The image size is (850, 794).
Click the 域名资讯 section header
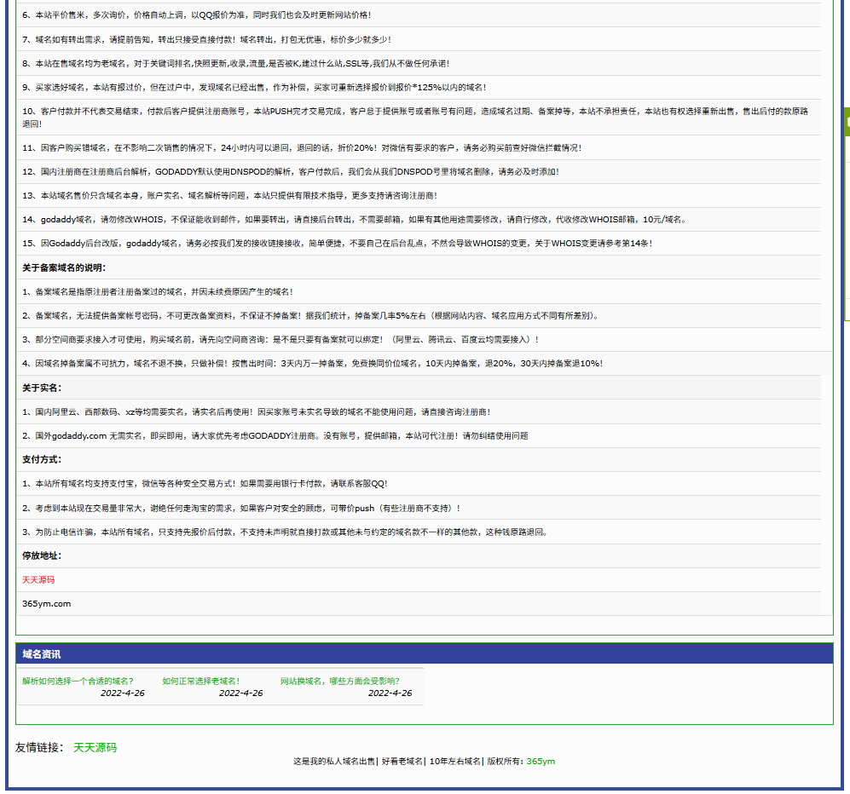42,654
